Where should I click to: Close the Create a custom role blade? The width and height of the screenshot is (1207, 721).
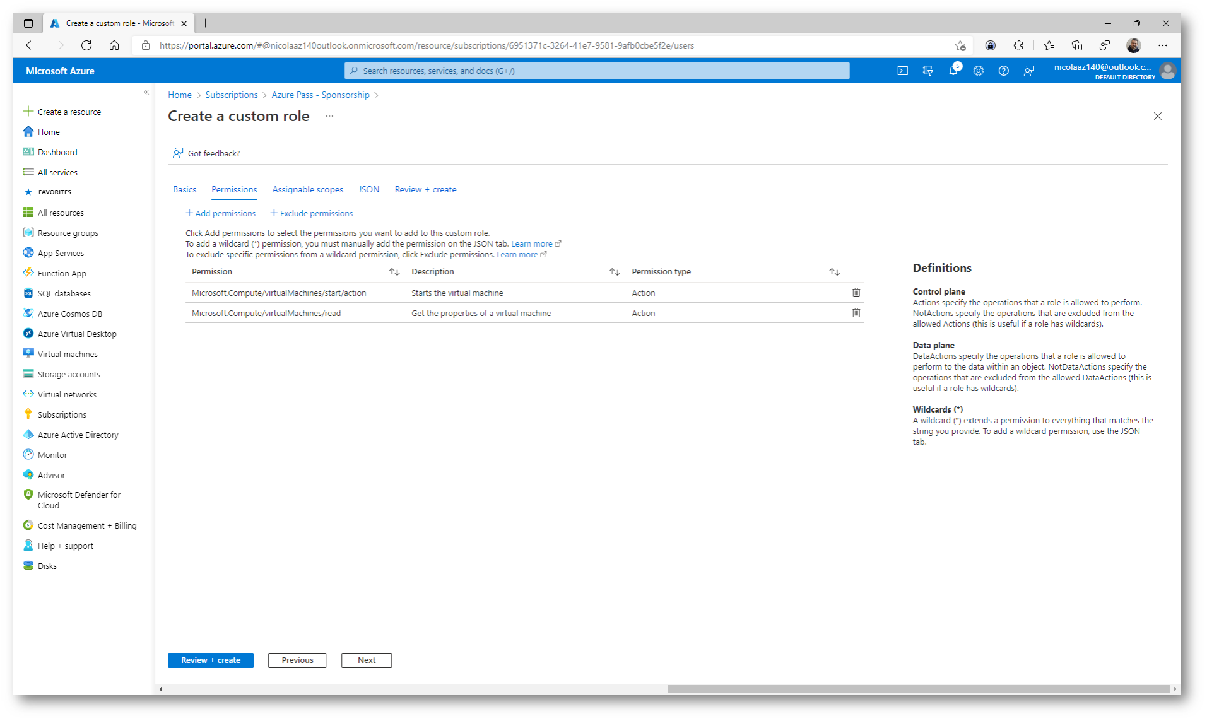1157,116
